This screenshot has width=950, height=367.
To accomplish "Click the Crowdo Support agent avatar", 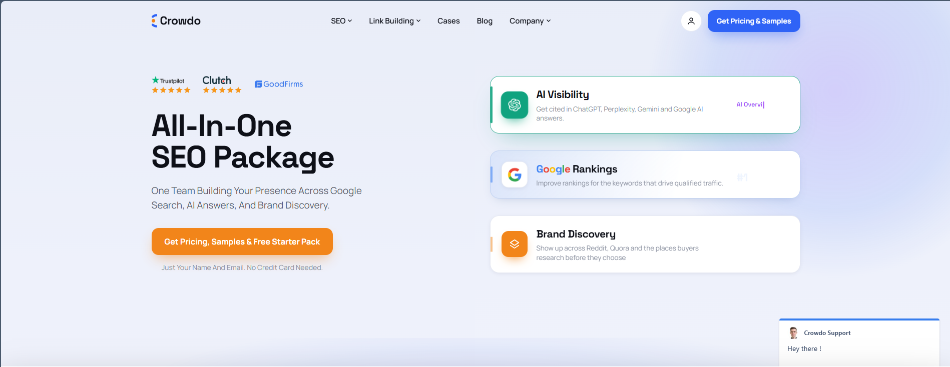I will tap(793, 333).
